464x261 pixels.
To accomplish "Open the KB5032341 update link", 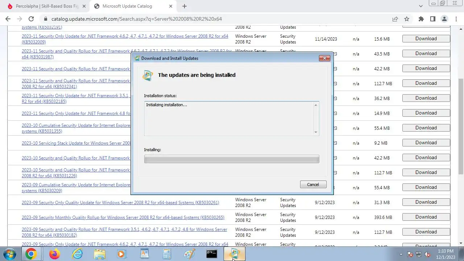I will coord(76,84).
